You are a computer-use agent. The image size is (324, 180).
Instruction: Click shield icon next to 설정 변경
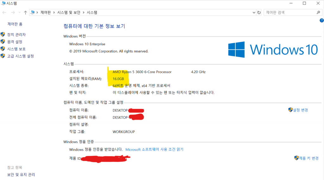(290, 110)
